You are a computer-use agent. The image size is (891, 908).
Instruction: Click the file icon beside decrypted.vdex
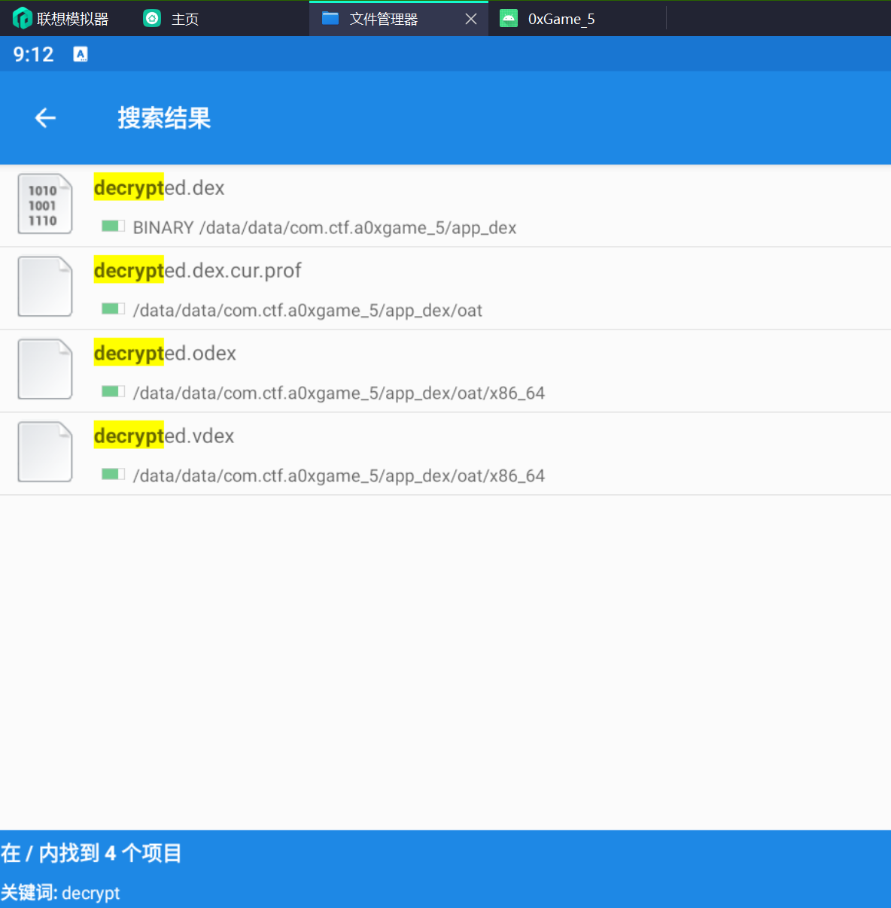pyautogui.click(x=45, y=452)
